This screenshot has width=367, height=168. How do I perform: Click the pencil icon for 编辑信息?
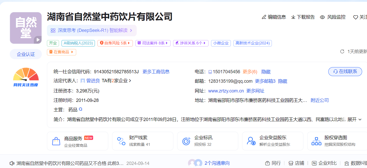264,17
